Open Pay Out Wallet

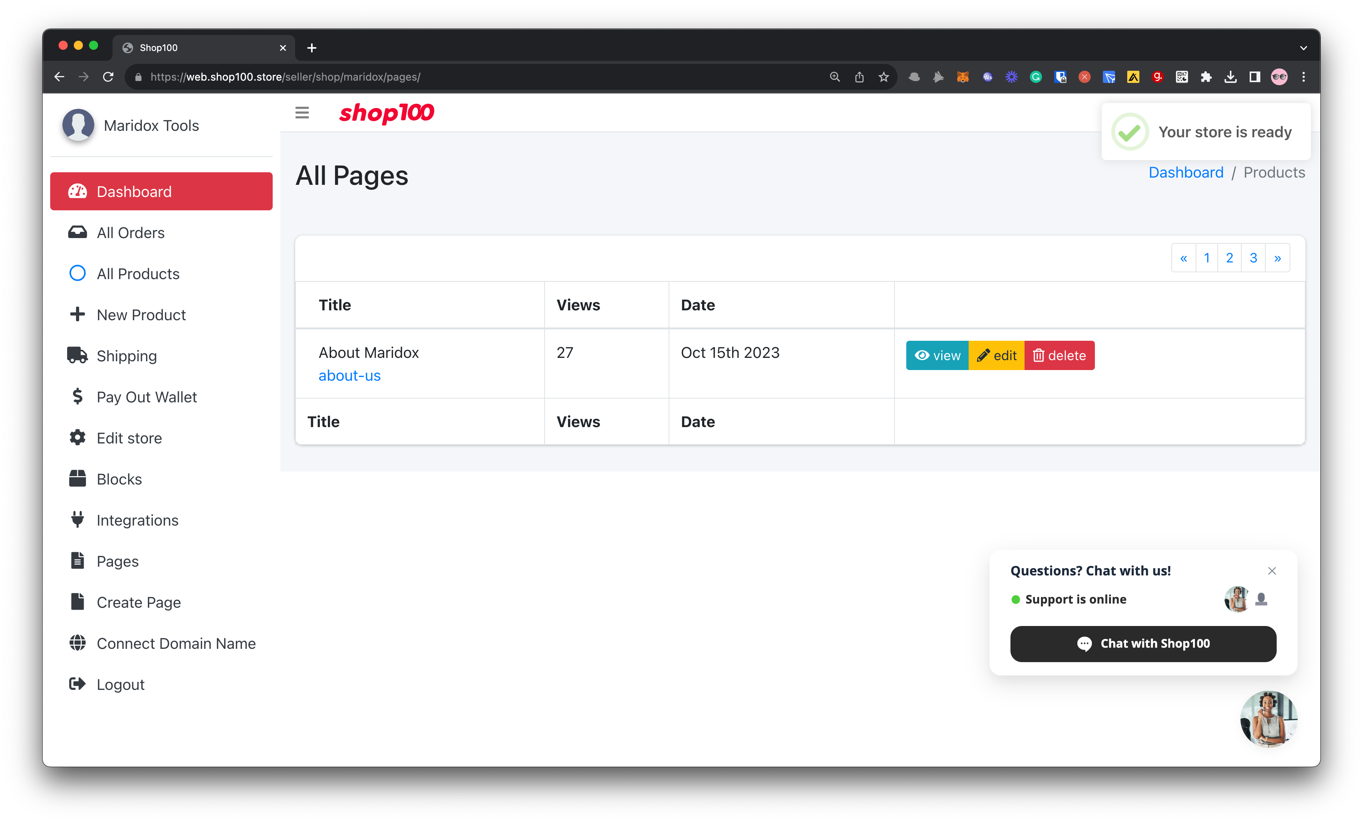[x=161, y=397]
